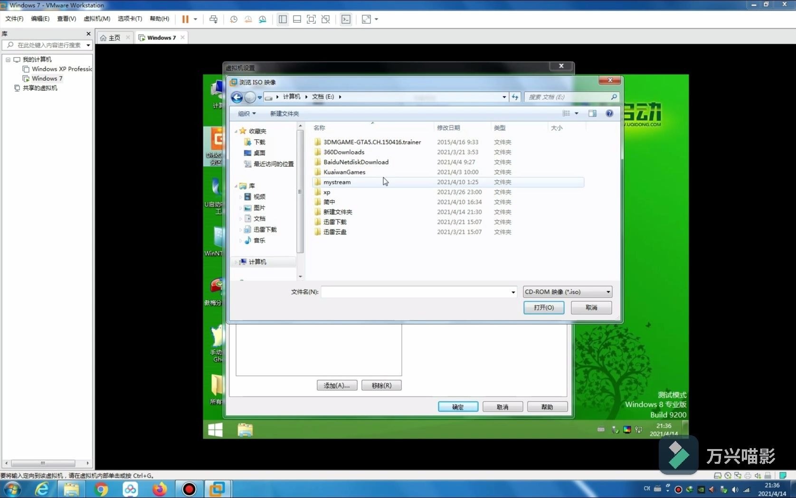Image resolution: width=796 pixels, height=498 pixels.
Task: Click the VMware Workstation taskbar icon
Action: tap(218, 489)
